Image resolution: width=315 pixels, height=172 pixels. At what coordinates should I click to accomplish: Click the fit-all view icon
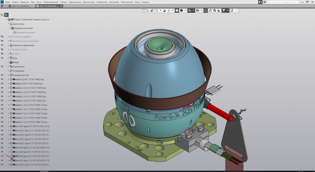tap(206, 11)
